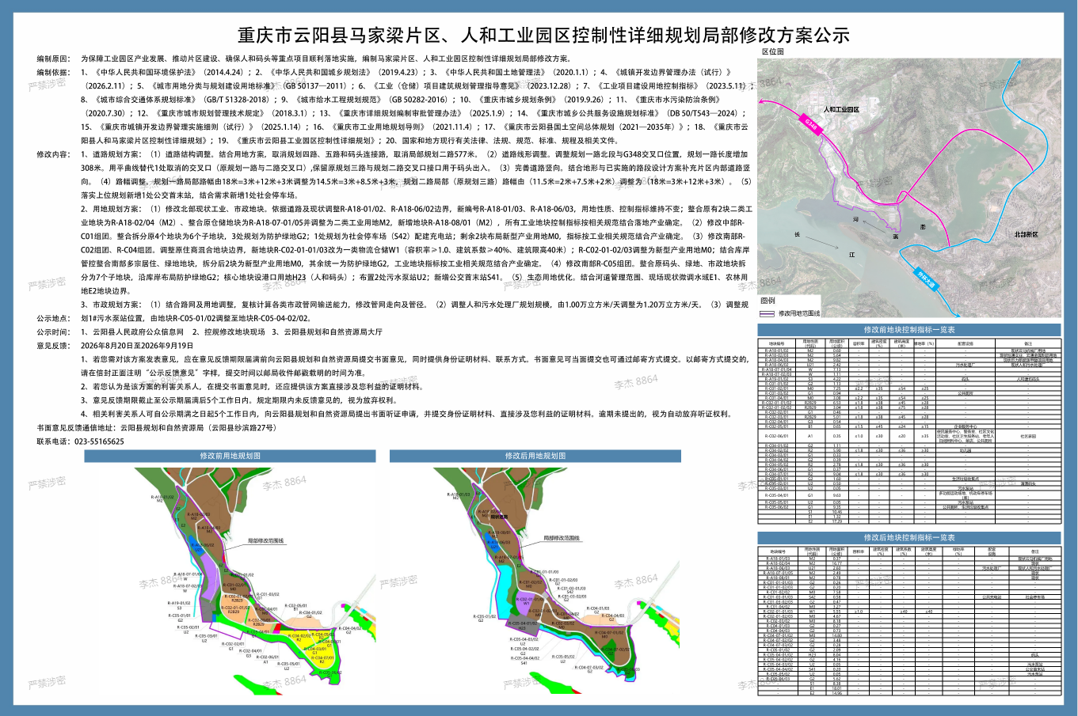Click the 图例 legend heading
This screenshot has height=716, width=1078.
[768, 301]
